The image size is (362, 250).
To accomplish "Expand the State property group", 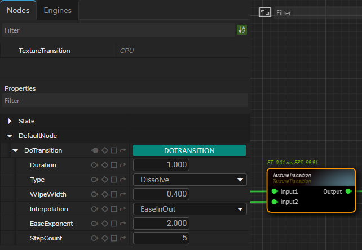I will point(10,121).
